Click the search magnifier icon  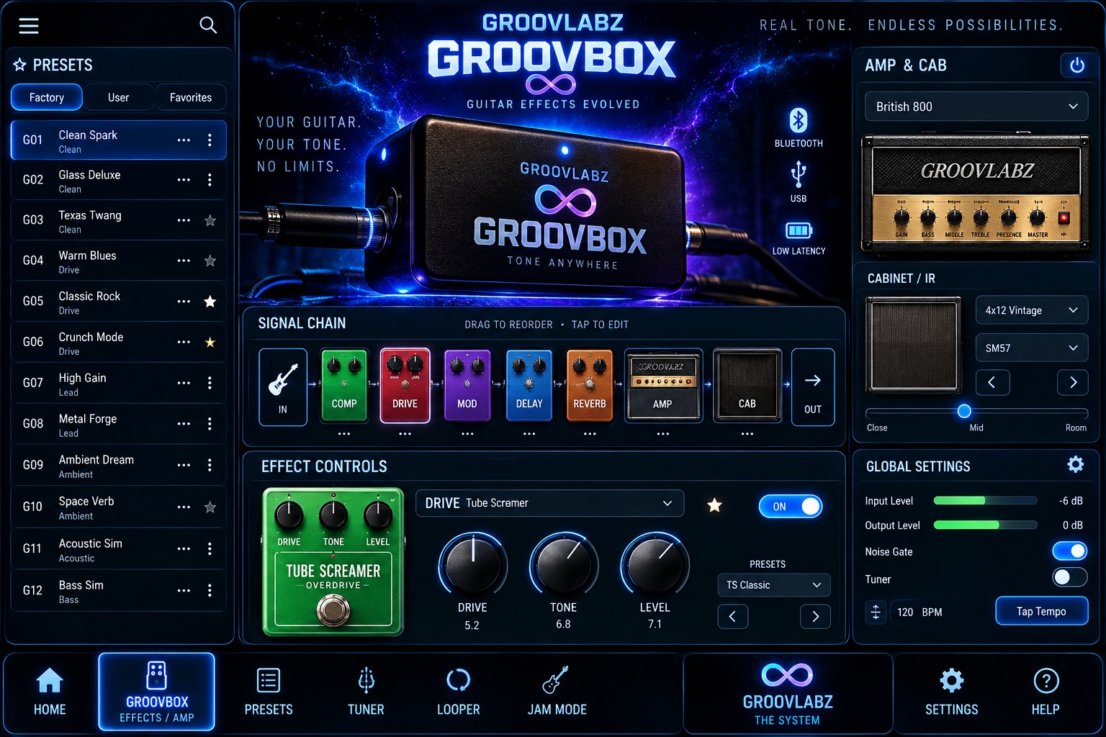coord(208,25)
